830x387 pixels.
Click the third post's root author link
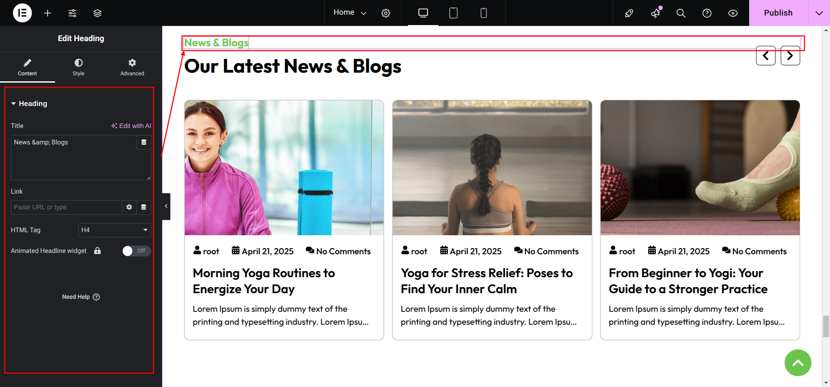(x=627, y=251)
